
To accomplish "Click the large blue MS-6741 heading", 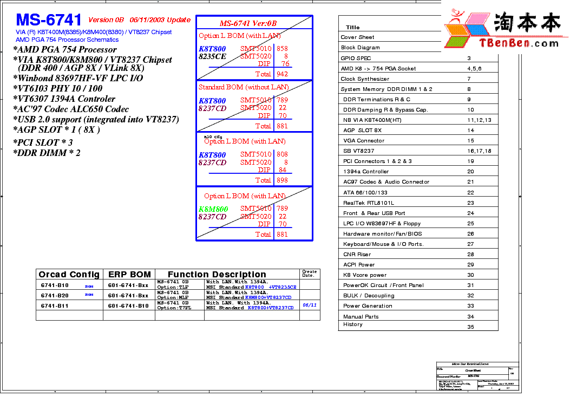I will 49,20.
